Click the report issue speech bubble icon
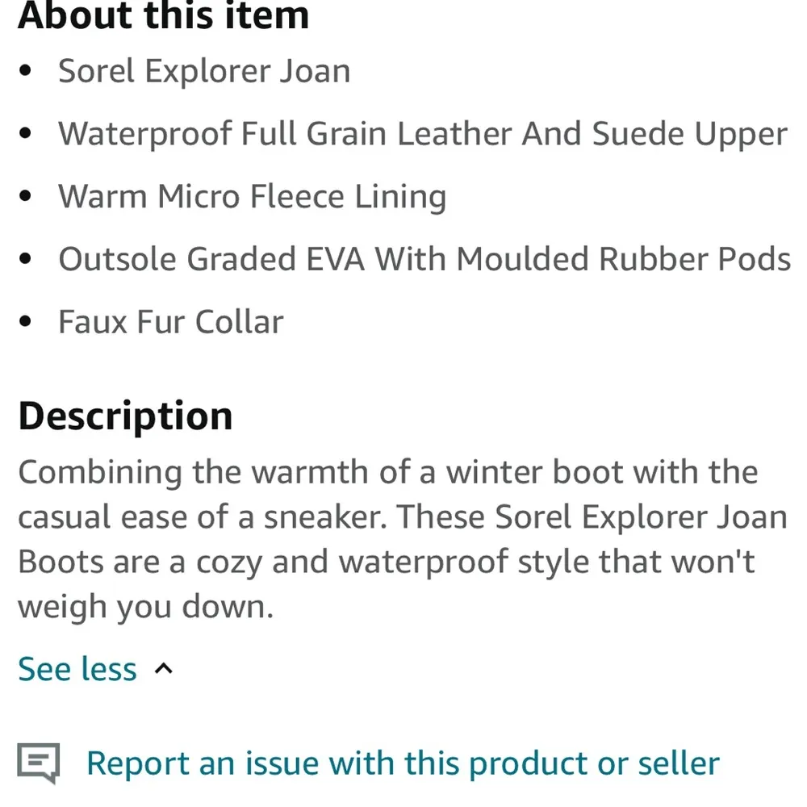The image size is (807, 807). tap(39, 763)
